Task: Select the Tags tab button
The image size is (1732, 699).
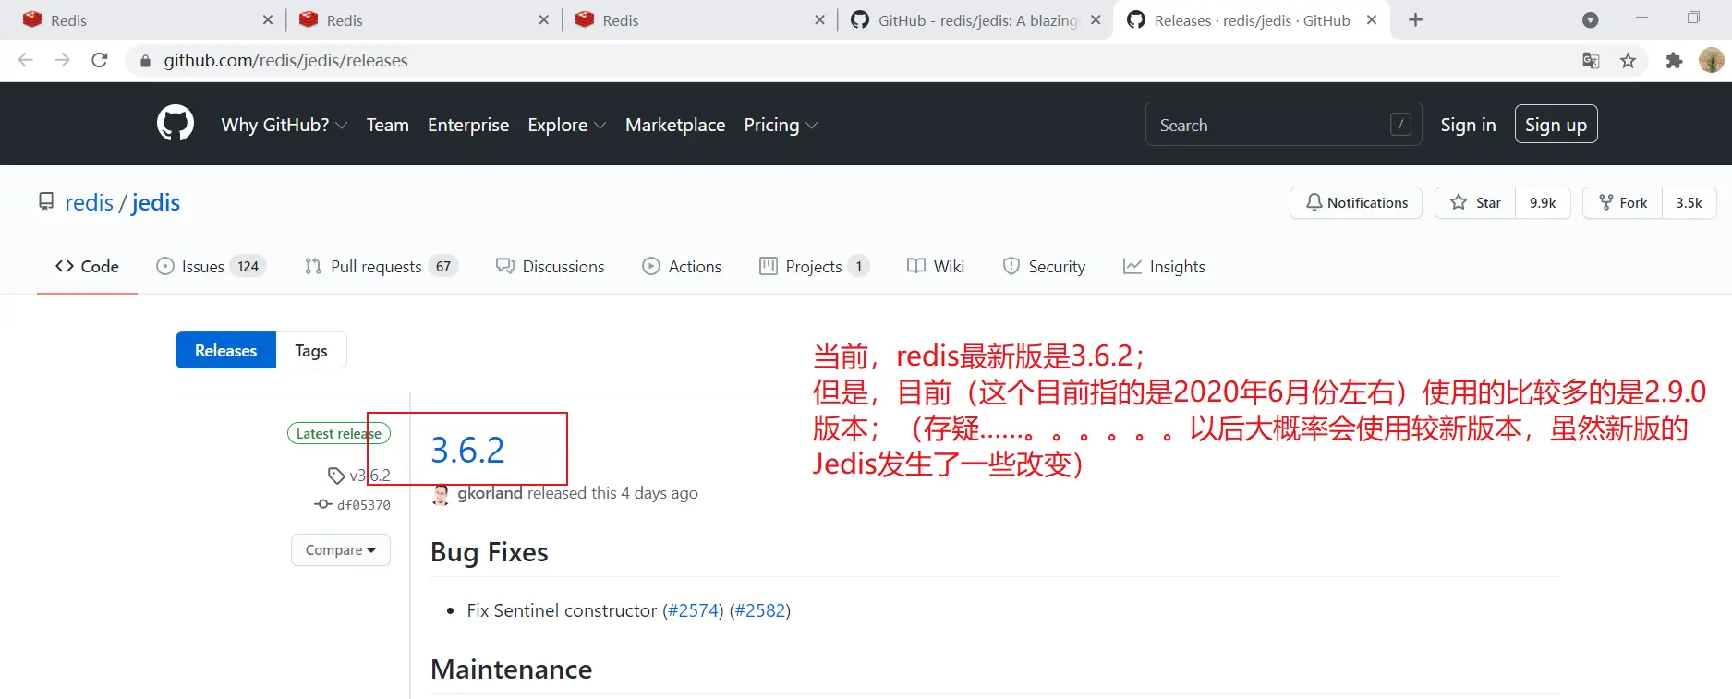Action: coord(311,350)
